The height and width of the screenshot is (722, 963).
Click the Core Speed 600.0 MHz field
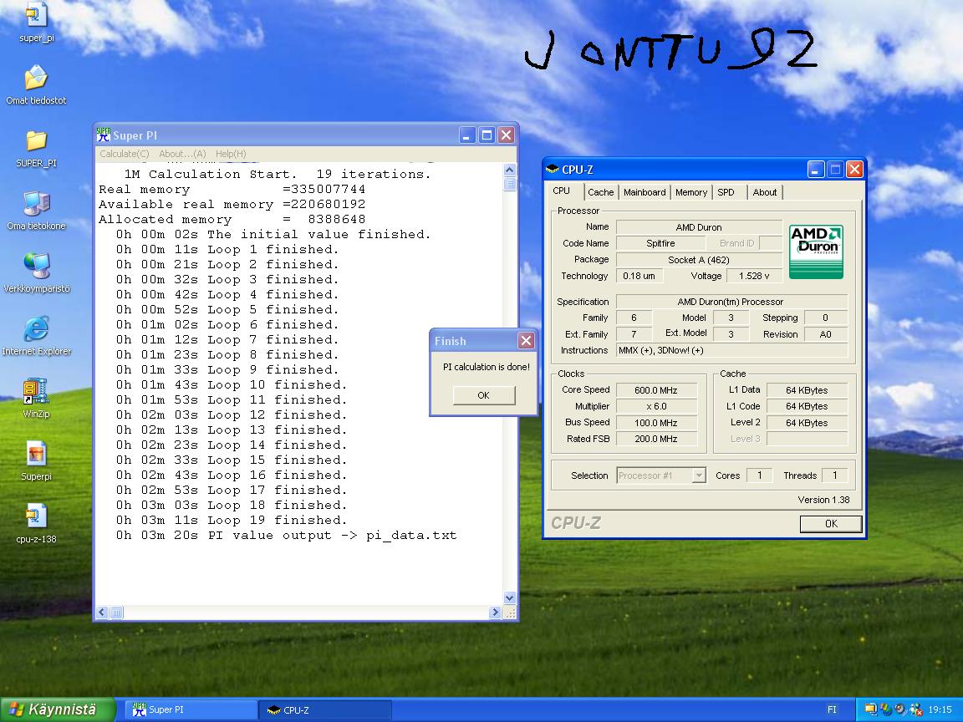click(x=656, y=390)
